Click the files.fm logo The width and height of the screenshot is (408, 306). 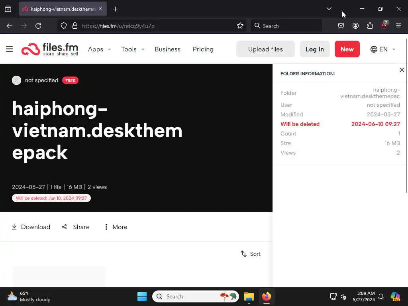pyautogui.click(x=50, y=49)
